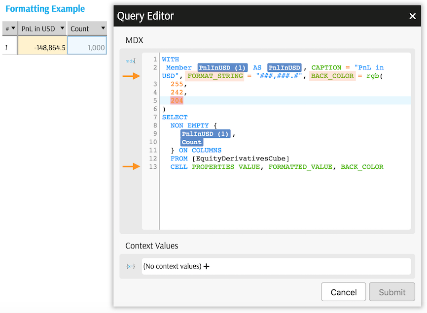Click line number 13 in the gutter
Screen dimensions: 427x313
coord(153,167)
